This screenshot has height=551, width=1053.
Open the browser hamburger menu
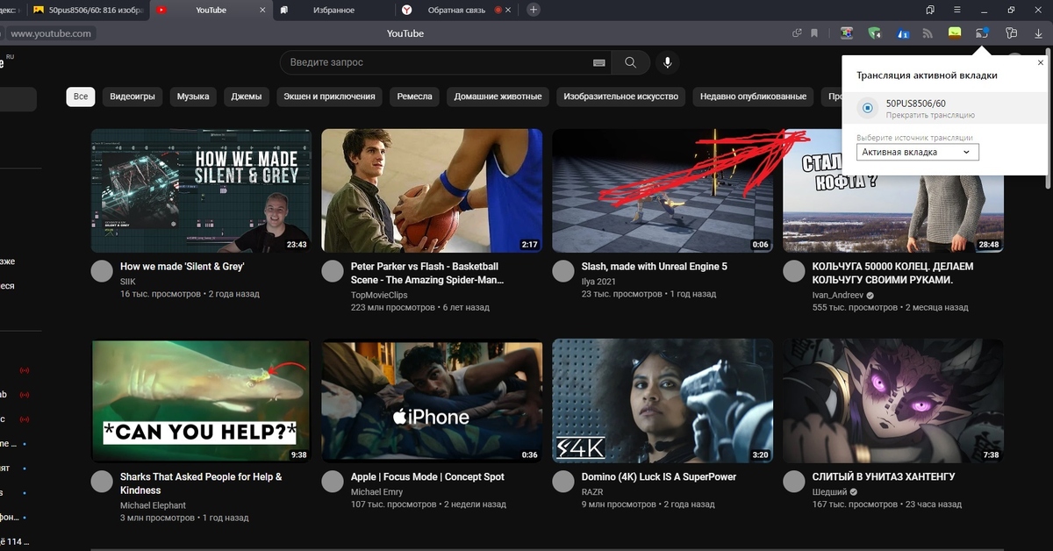[x=956, y=10]
